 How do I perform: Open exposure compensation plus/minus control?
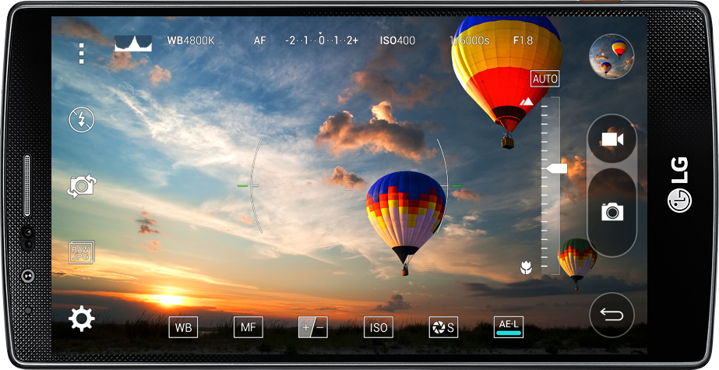pyautogui.click(x=313, y=328)
